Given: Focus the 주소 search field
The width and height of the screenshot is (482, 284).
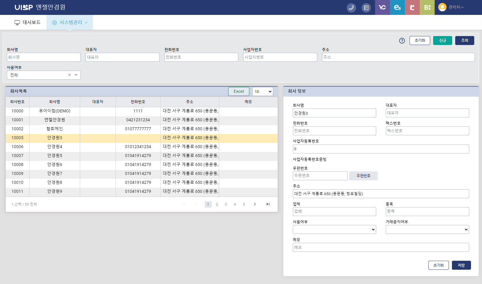Looking at the screenshot, I should click(x=398, y=57).
